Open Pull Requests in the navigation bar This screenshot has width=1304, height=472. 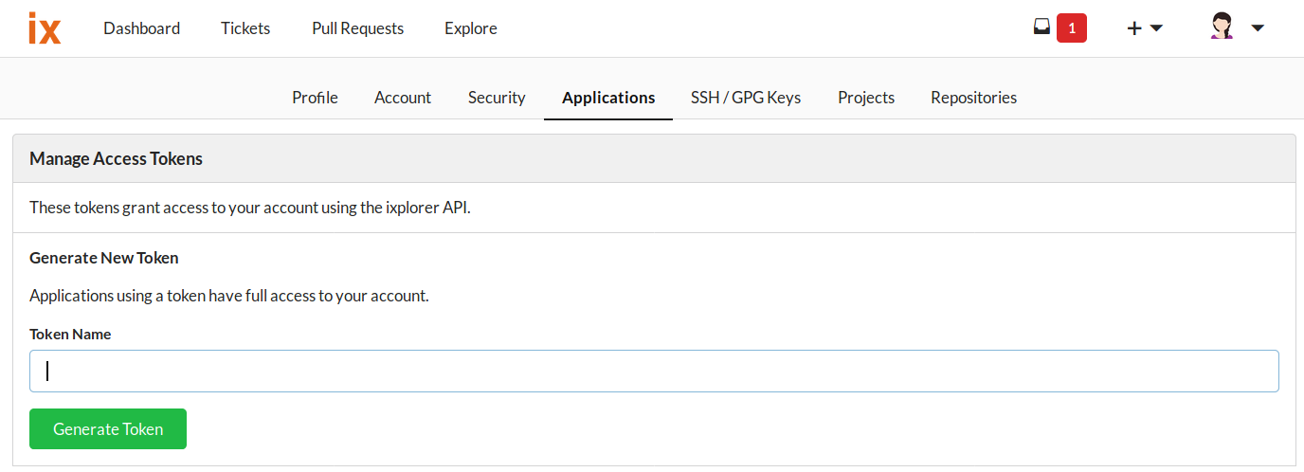357,28
